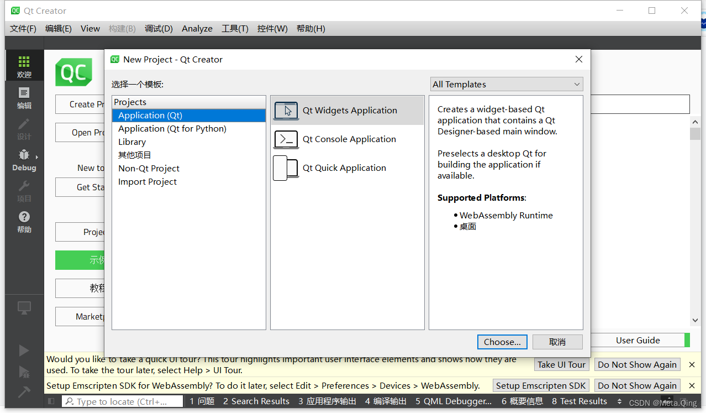706x413 pixels.
Task: Select Non-Qt Project category
Action: [x=189, y=168]
